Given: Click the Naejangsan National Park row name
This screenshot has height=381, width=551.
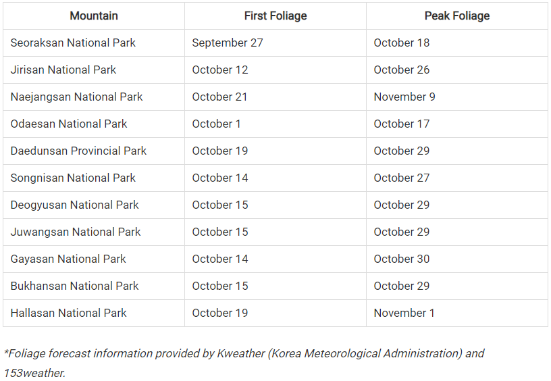Looking at the screenshot, I should click(x=76, y=97).
